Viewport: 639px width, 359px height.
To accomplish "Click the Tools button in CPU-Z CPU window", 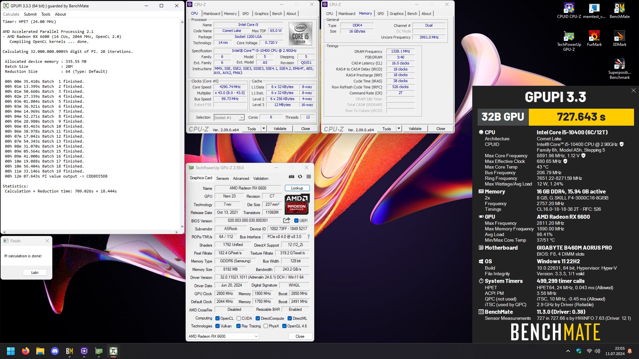I will point(252,129).
